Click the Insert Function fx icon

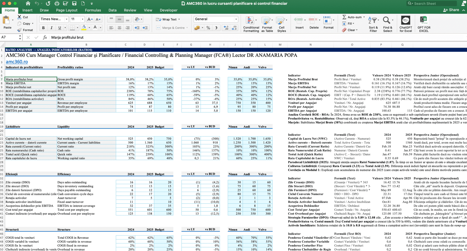(45, 37)
